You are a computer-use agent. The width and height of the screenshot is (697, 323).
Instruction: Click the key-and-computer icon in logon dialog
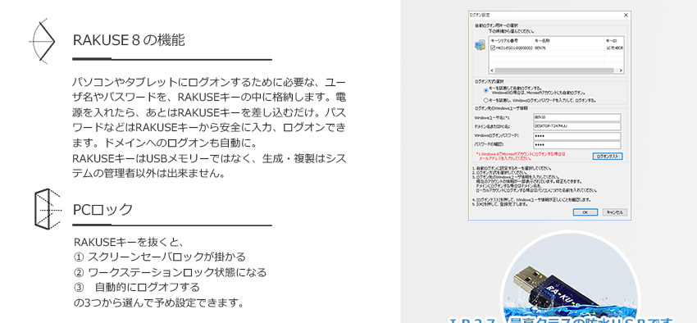[480, 45]
